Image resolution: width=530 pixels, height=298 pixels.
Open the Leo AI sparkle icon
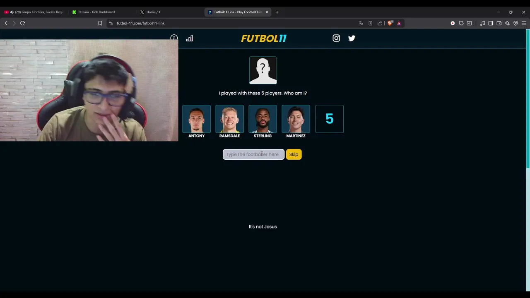click(507, 23)
